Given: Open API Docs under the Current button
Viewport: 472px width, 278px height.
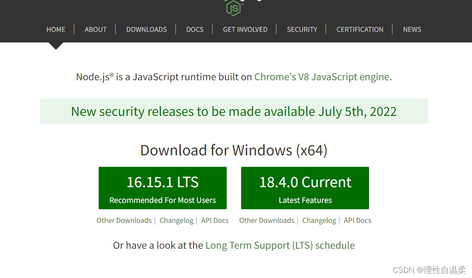Looking at the screenshot, I should click(358, 220).
